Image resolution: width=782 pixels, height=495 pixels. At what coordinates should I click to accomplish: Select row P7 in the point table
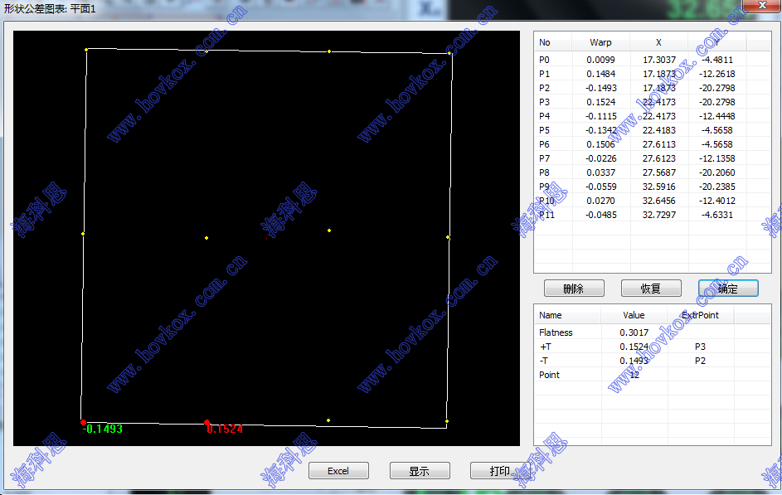tap(653, 158)
